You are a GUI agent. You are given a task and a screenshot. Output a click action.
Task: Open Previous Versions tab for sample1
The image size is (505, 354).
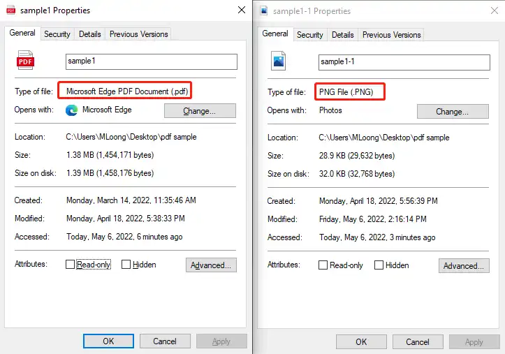[x=138, y=34]
